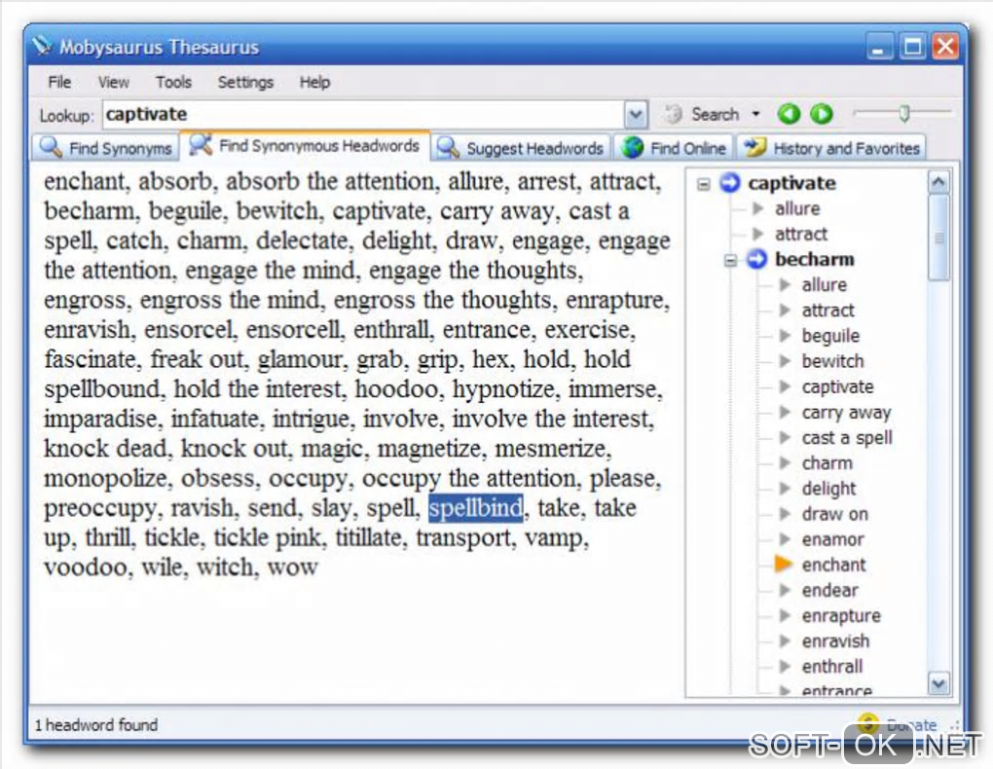Select cast a spell in tree

click(847, 438)
